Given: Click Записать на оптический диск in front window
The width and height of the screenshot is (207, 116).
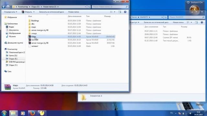Looking at the screenshot, I should pyautogui.click(x=51, y=12).
